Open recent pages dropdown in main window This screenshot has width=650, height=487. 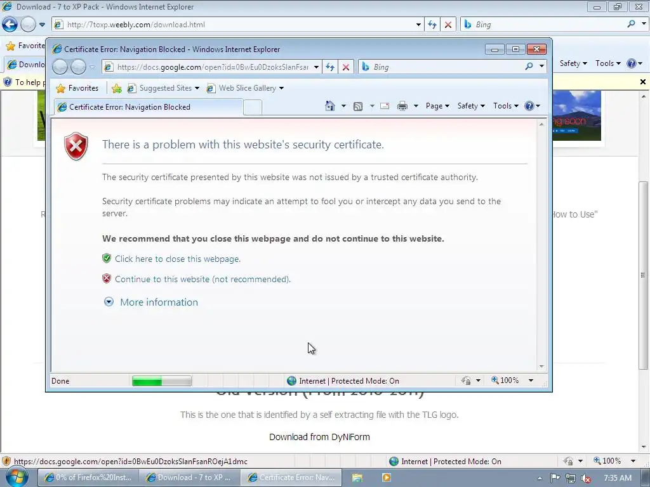tap(42, 25)
